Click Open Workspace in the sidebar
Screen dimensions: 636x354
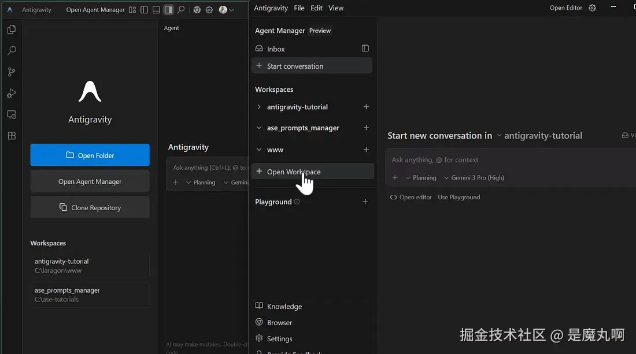312,172
